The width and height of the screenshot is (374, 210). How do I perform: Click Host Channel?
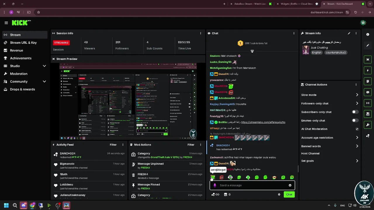[310, 153]
